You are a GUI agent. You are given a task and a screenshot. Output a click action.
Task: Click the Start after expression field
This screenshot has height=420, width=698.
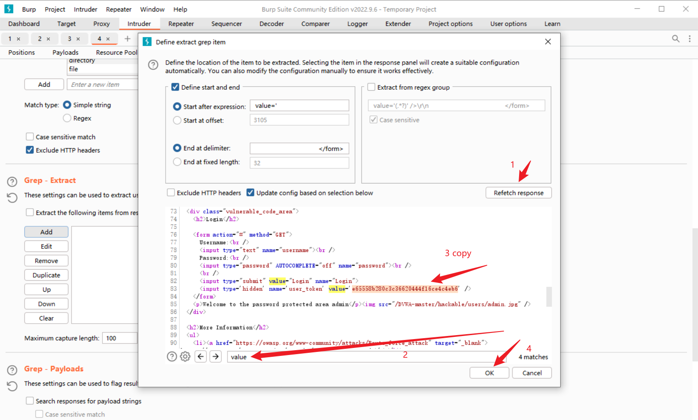coord(299,106)
